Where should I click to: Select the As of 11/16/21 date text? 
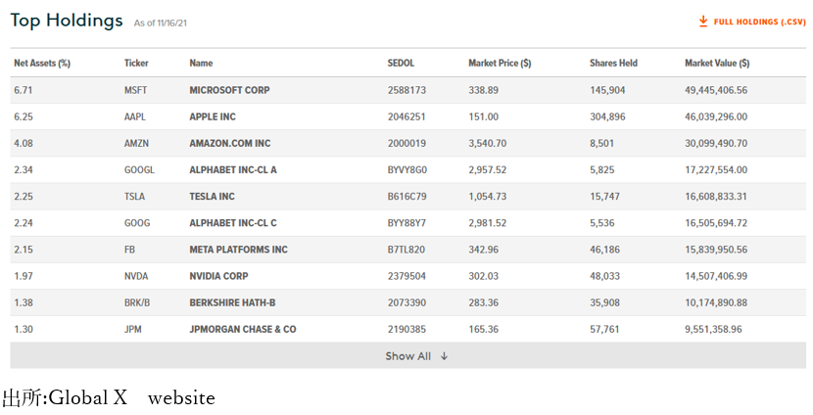(x=161, y=23)
